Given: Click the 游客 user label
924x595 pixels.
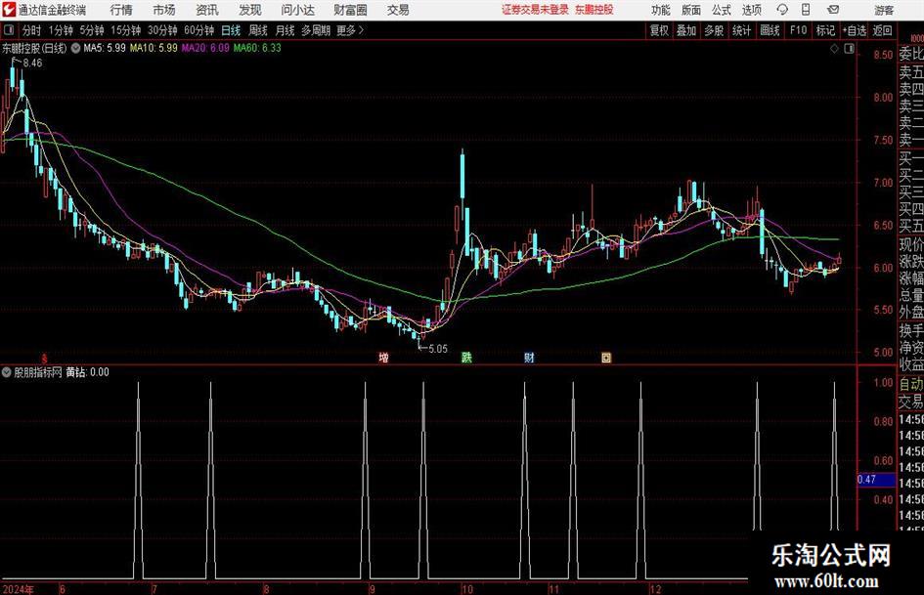Looking at the screenshot, I should click(x=883, y=10).
